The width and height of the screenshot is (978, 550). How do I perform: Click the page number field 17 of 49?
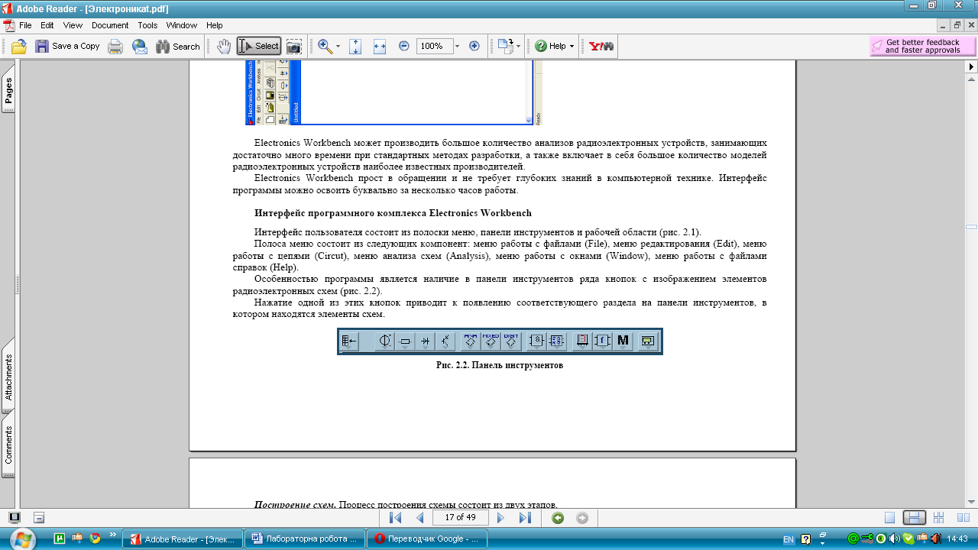(x=461, y=518)
